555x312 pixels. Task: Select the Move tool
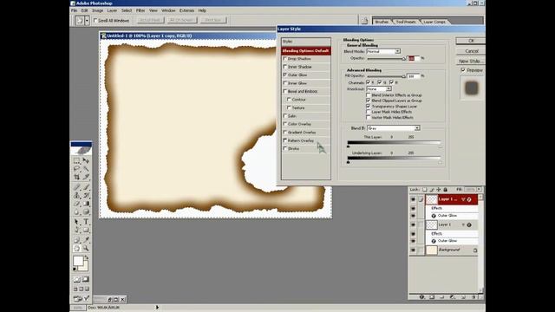click(86, 160)
